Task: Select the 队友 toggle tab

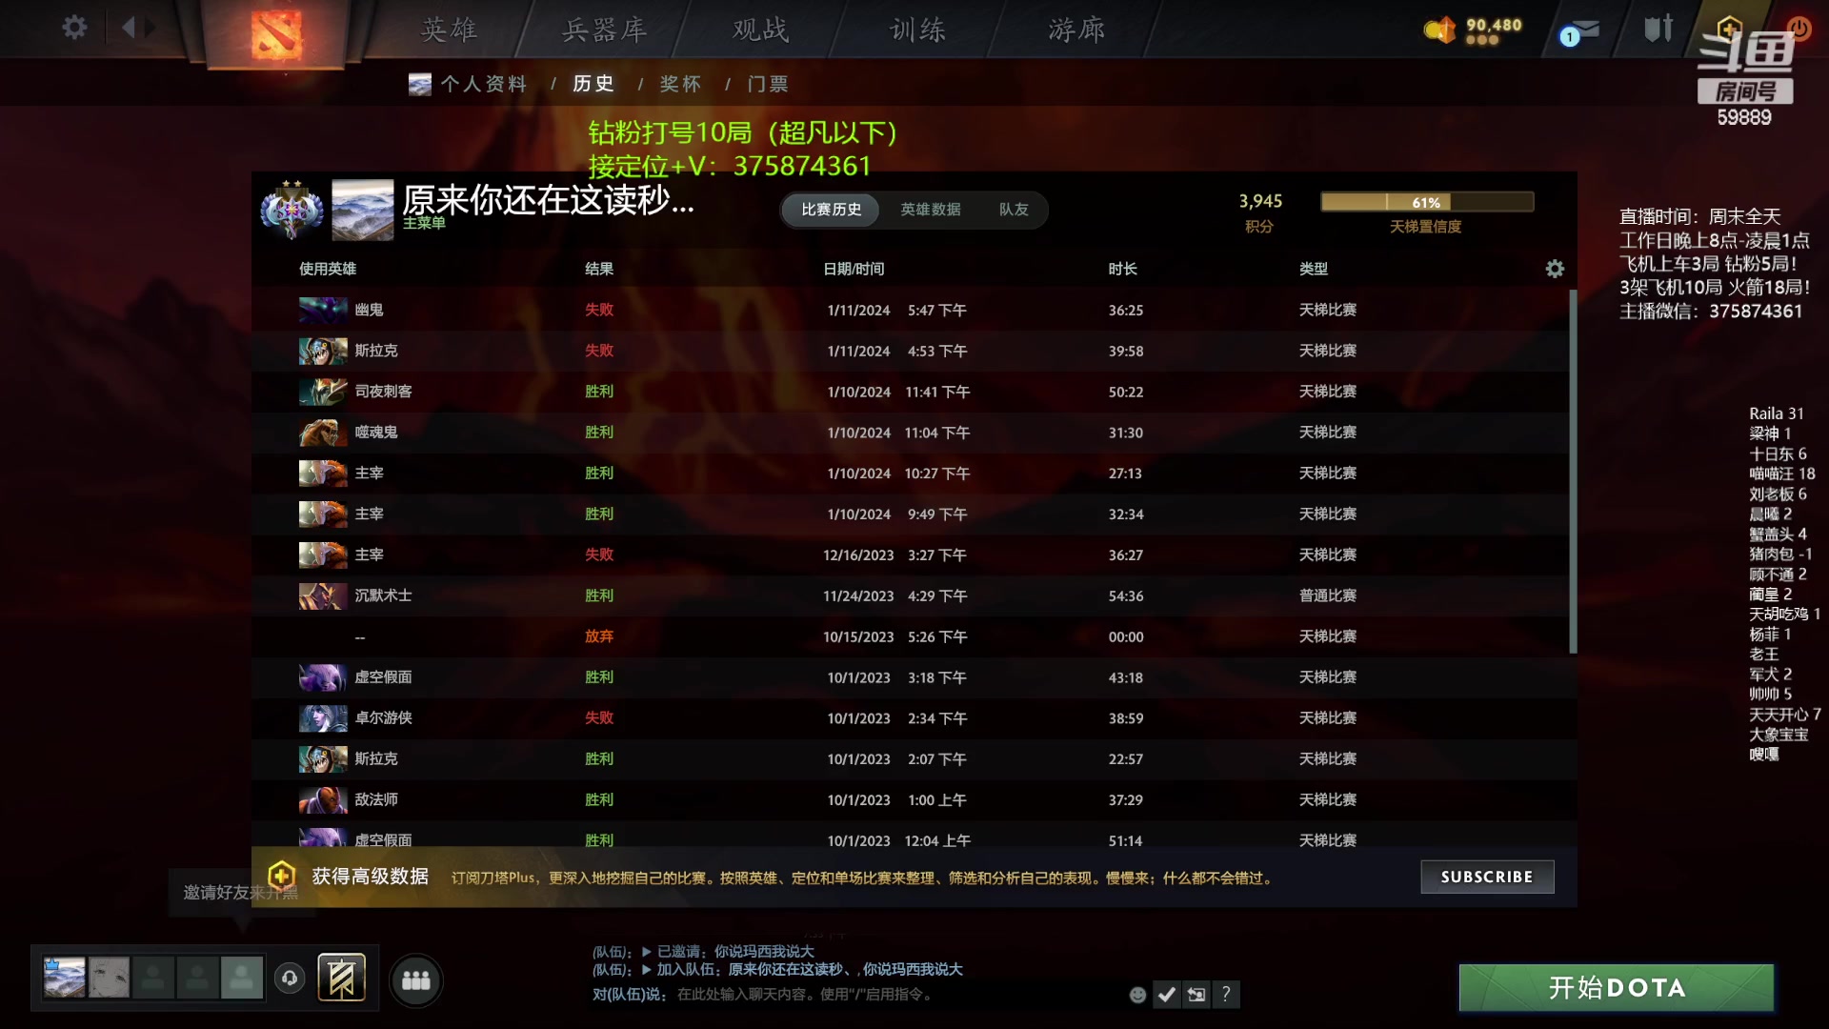Action: pyautogui.click(x=1014, y=210)
